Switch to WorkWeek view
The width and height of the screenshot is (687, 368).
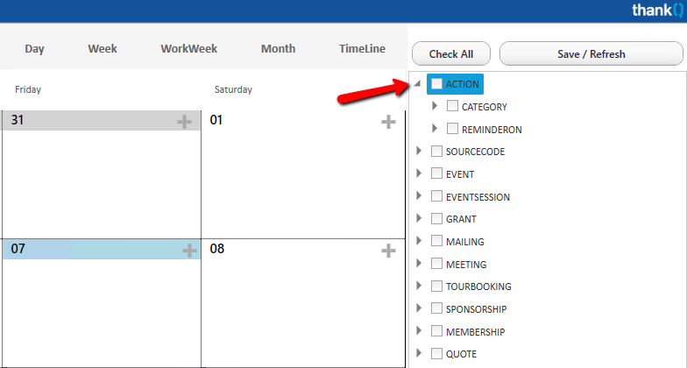pyautogui.click(x=189, y=49)
